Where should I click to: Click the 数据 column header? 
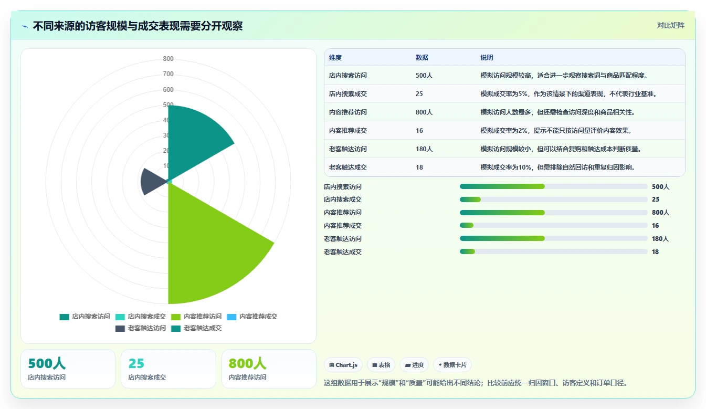(x=422, y=58)
